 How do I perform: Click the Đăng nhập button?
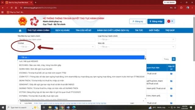coord(156,21)
